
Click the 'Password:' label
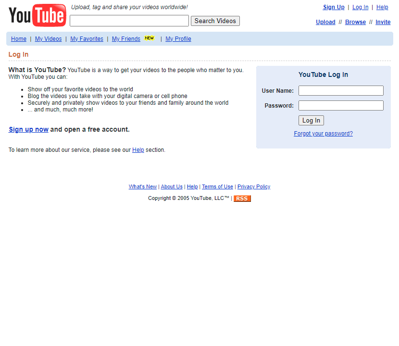click(279, 106)
